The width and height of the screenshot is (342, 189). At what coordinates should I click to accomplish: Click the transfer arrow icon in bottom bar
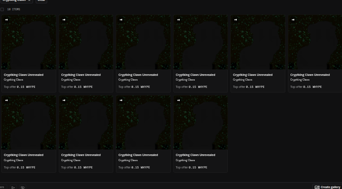tap(13, 187)
